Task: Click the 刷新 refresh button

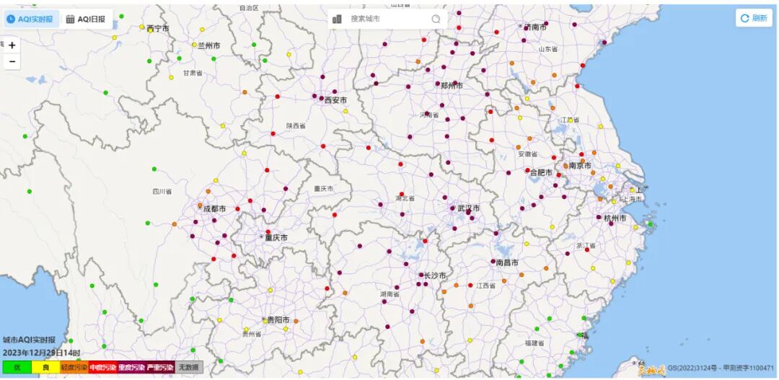Action: pyautogui.click(x=754, y=18)
